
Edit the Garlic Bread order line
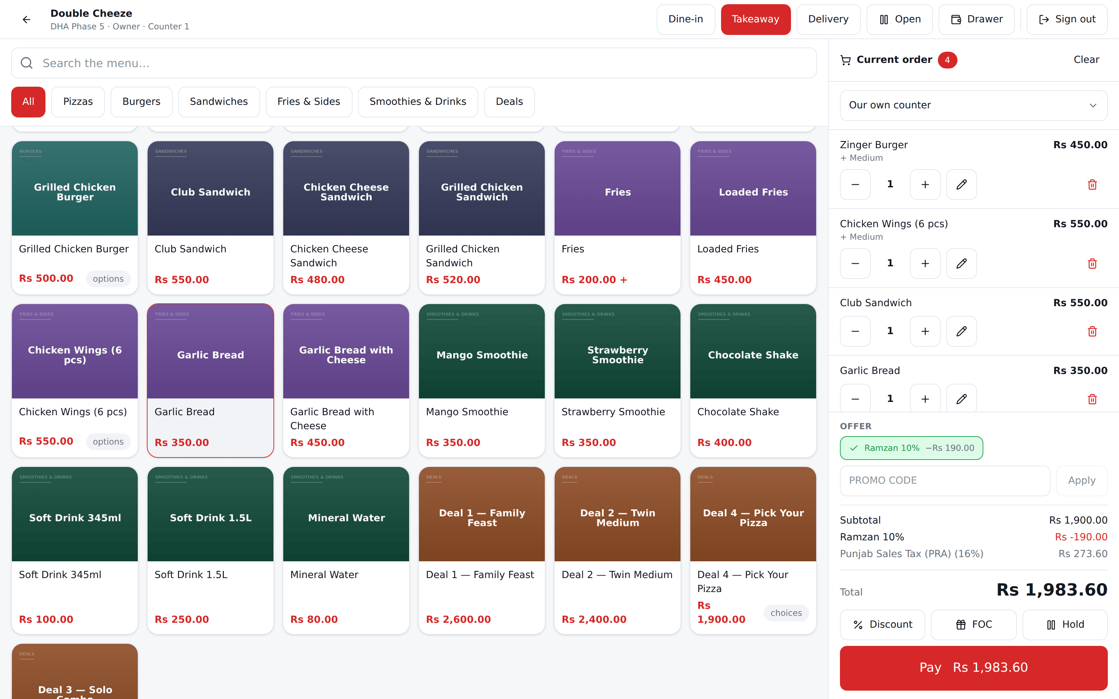click(x=961, y=398)
